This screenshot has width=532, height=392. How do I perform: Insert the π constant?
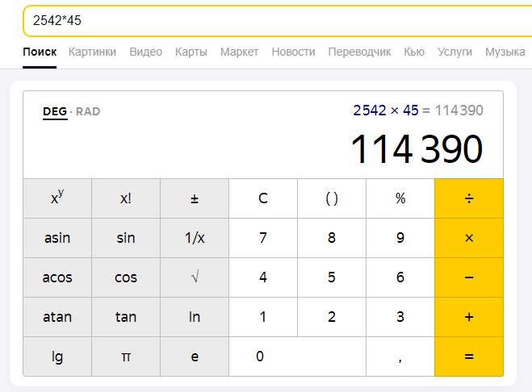126,357
